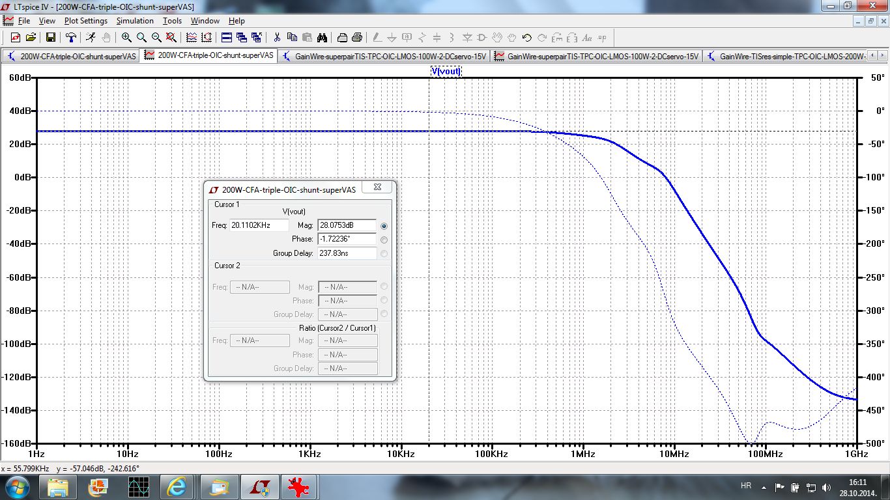Image resolution: width=890 pixels, height=500 pixels.
Task: Open the Plot Settings menu
Action: [x=86, y=21]
